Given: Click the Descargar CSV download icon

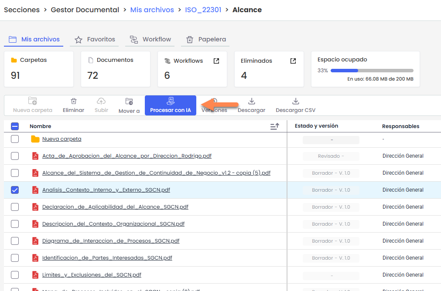Looking at the screenshot, I should coord(295,102).
